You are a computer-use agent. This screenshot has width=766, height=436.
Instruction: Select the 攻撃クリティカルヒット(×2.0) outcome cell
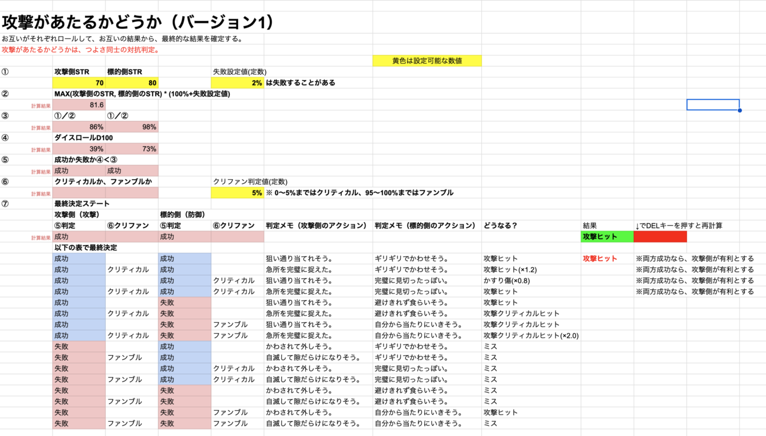coord(530,335)
